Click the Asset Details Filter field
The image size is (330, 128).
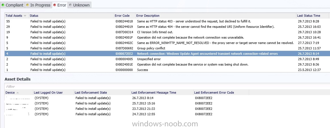pos(166,87)
